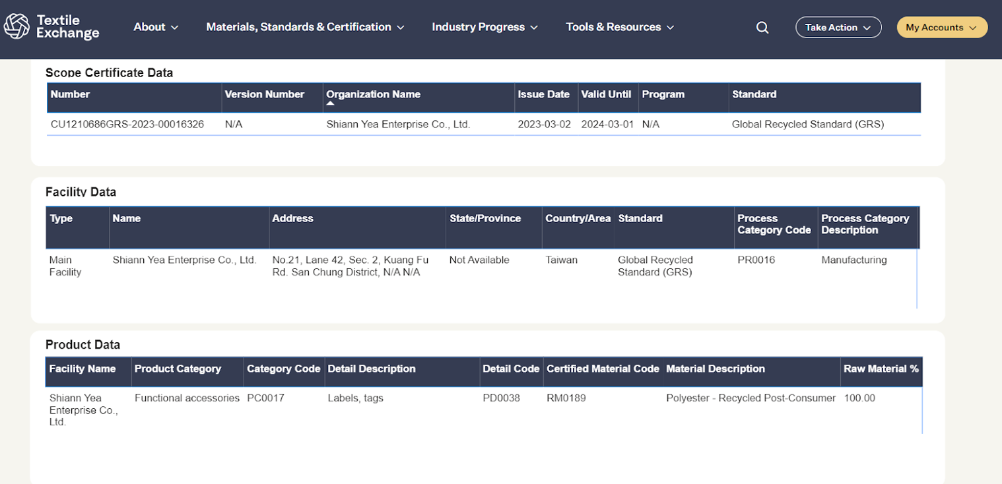Click the Process Category Code header
The height and width of the screenshot is (484, 1002).
point(774,224)
